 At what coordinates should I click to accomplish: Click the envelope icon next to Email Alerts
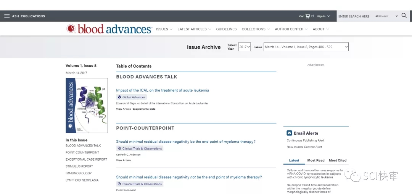point(289,133)
